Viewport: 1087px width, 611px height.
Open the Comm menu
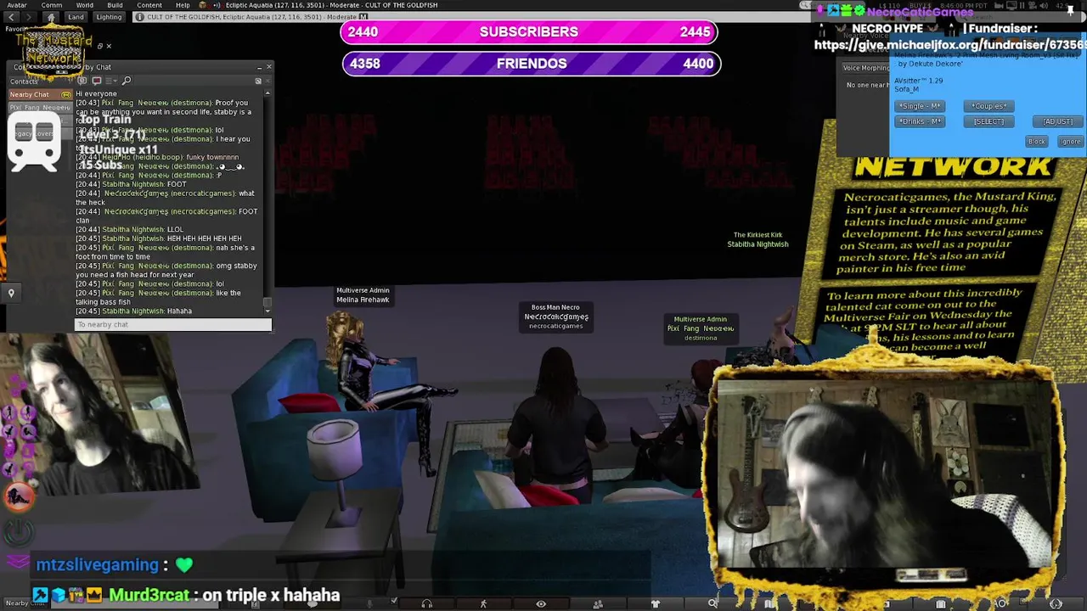(x=51, y=5)
